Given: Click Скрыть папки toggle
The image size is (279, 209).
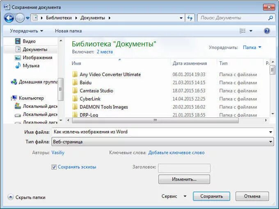Looking at the screenshot, I should click(27, 197).
